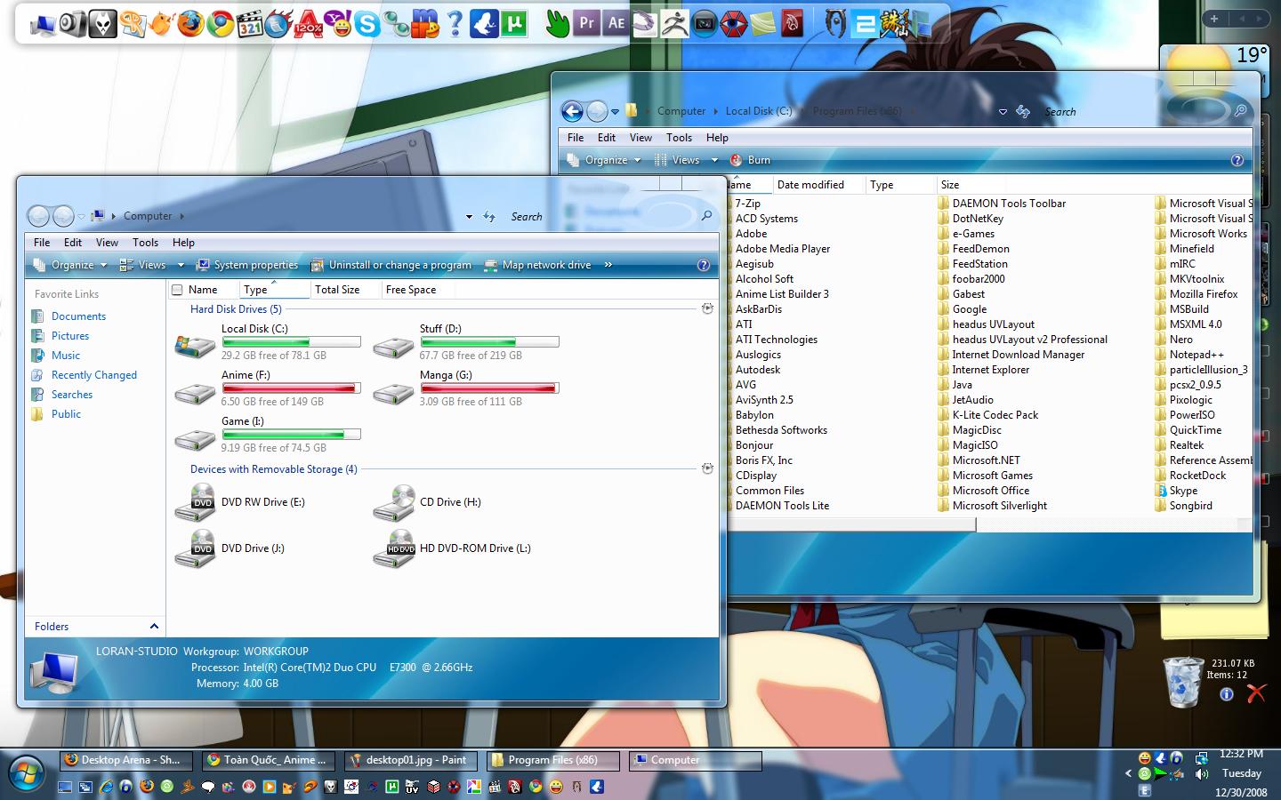
Task: Open address history dropdown in Program Files window
Action: coord(1003,112)
